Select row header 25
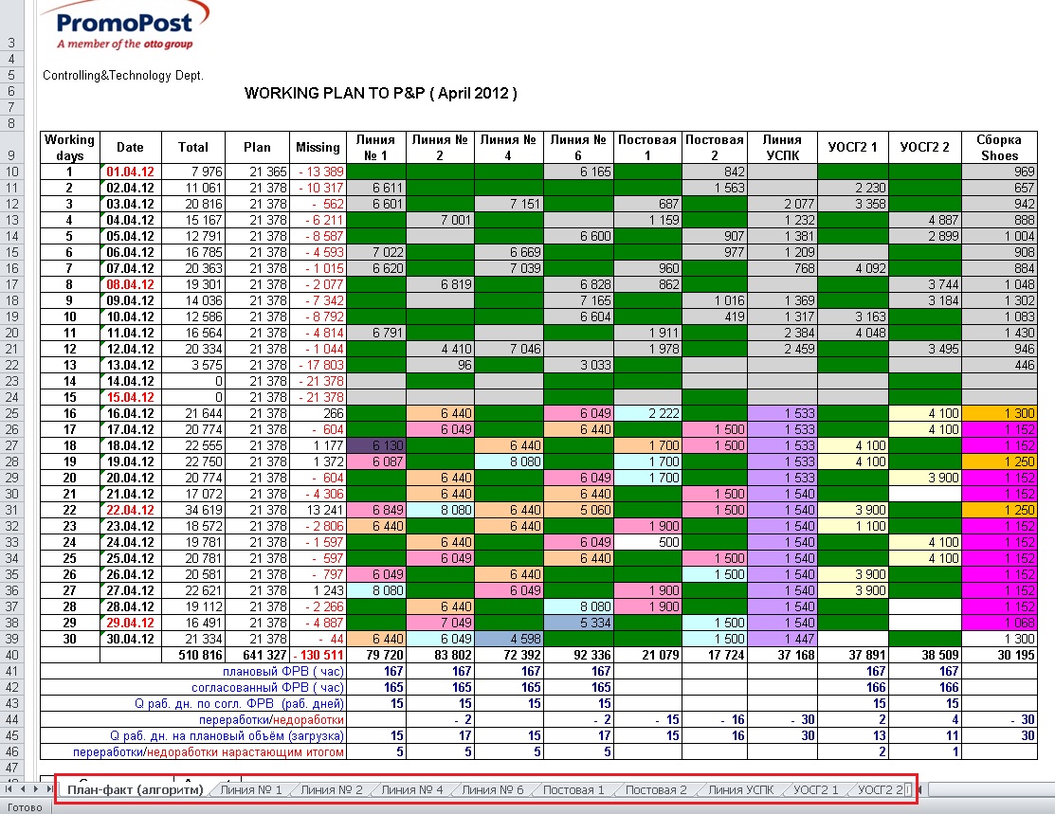 (x=12, y=413)
